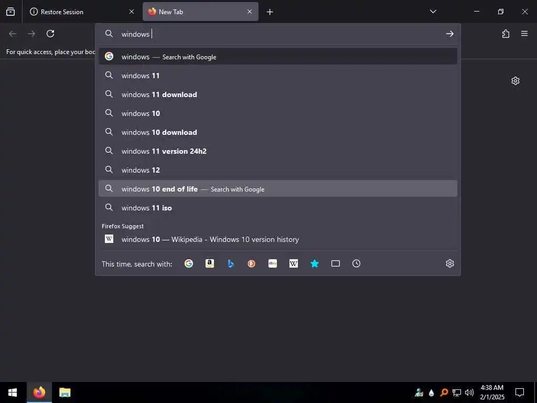Go forward one page
Screen dimensions: 537x403
click(x=31, y=34)
